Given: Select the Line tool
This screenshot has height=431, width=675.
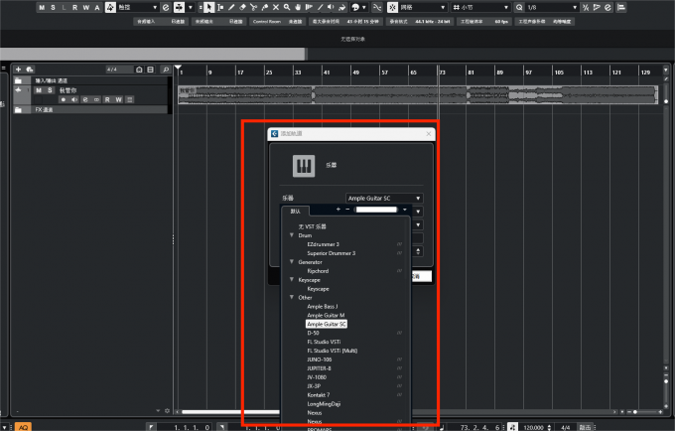Looking at the screenshot, I should (321, 7).
